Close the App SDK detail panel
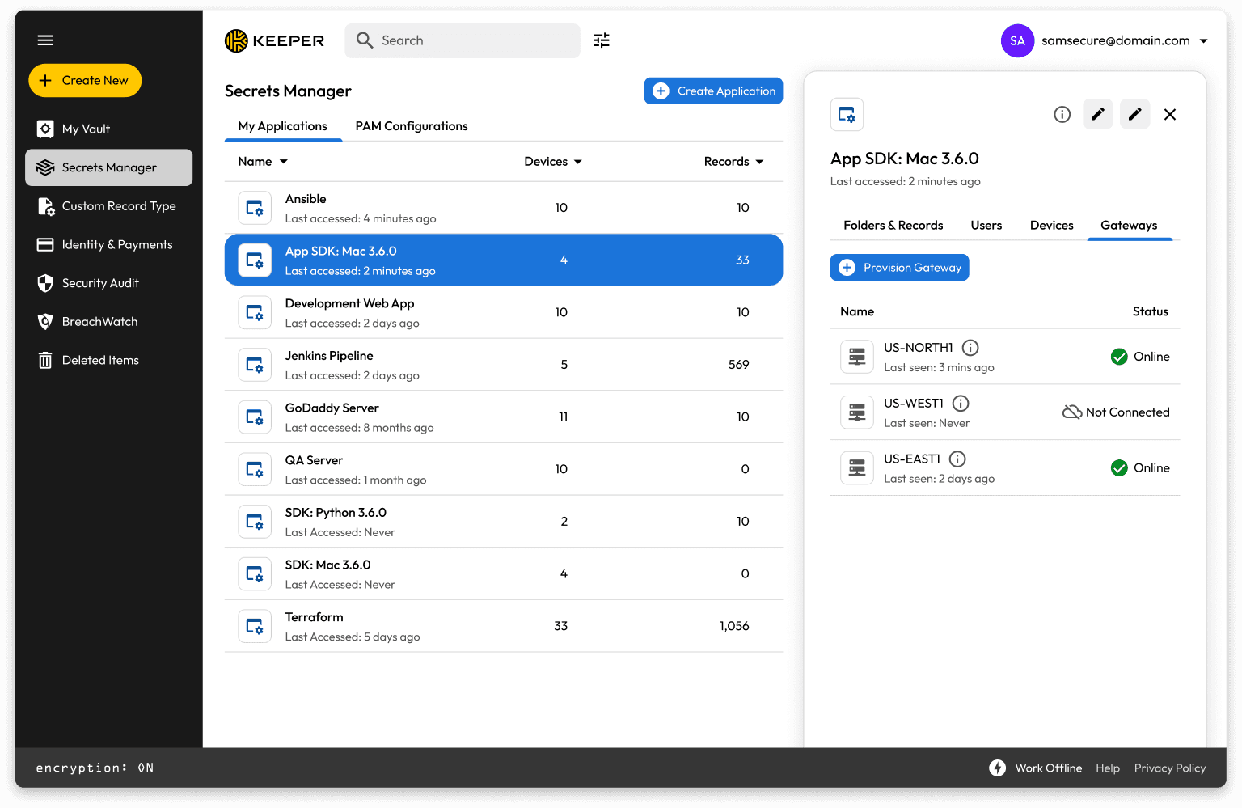The image size is (1242, 808). pos(1170,114)
